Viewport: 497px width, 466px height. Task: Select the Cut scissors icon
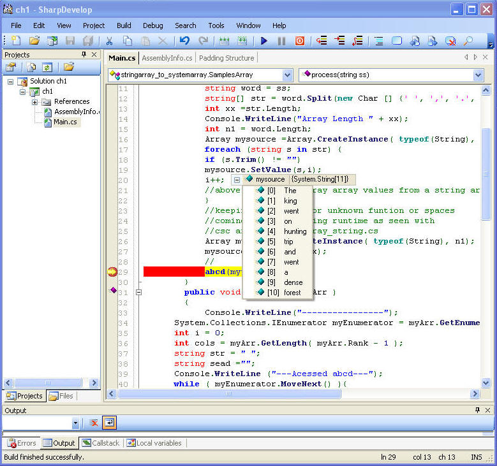[109, 41]
